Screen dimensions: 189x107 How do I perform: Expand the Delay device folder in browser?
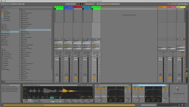[x=20, y=30]
